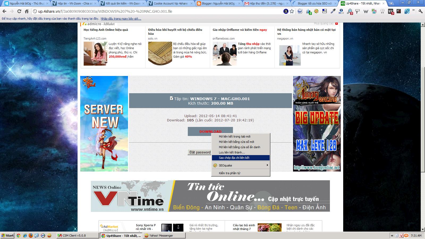Expand hidden system tray icons
This screenshot has width=425, height=239.
click(x=392, y=236)
